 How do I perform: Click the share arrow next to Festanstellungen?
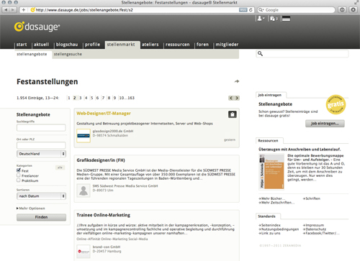click(237, 81)
